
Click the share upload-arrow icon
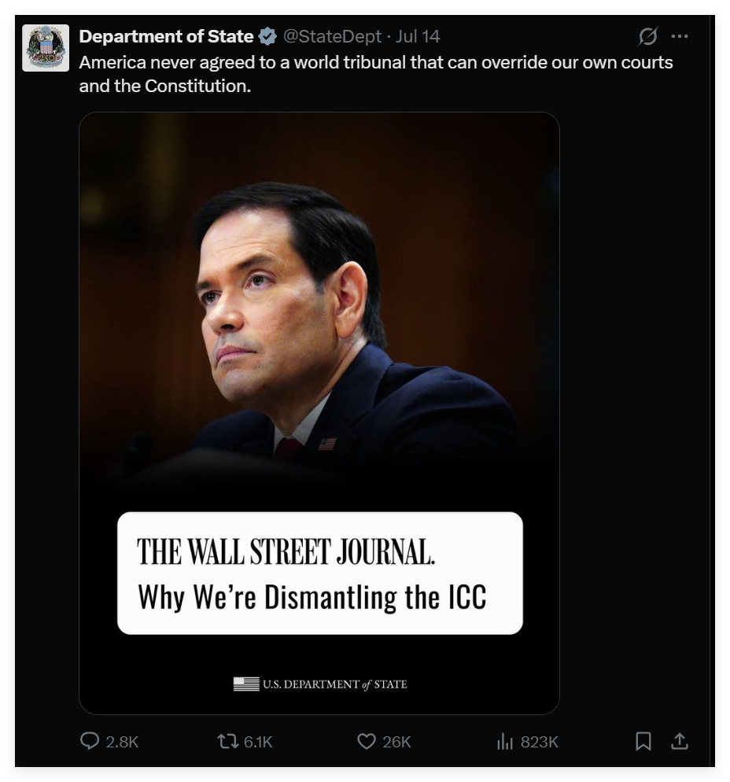tap(679, 741)
